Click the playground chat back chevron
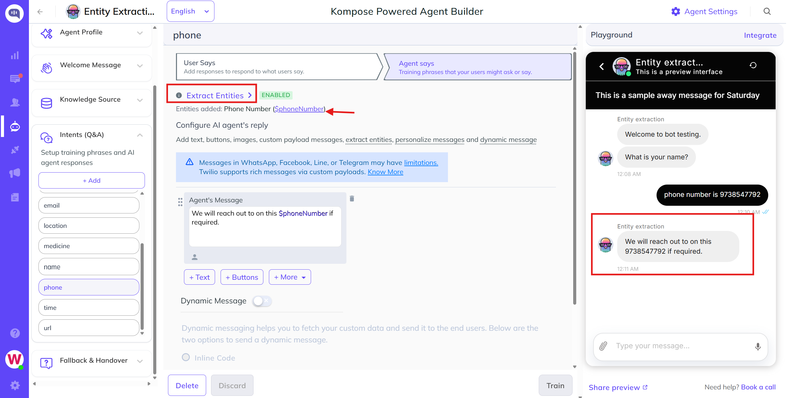Screen dimensions: 787x398 click(x=602, y=66)
